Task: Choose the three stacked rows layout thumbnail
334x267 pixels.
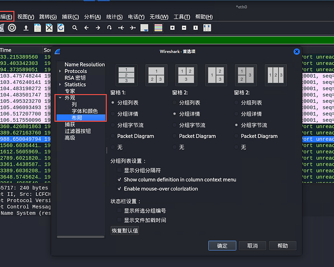Action: (127, 75)
